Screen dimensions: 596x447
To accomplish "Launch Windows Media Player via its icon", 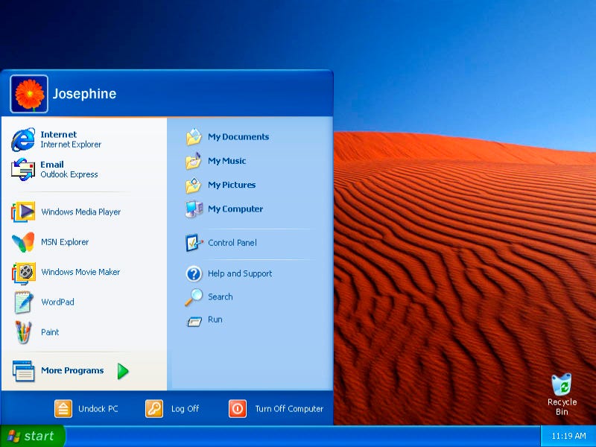I will point(23,212).
